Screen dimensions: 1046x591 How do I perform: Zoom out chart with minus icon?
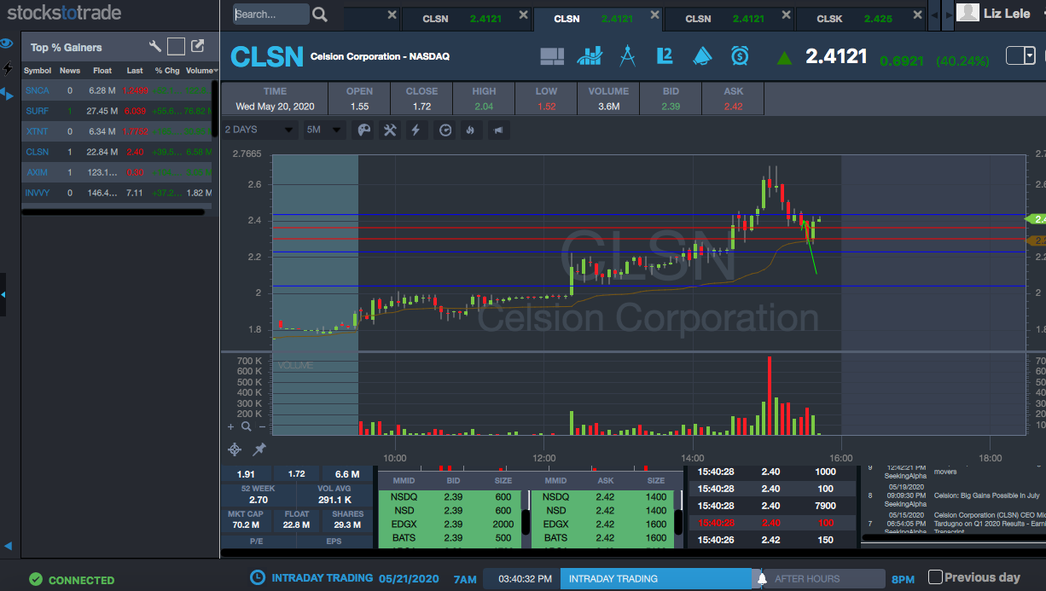(x=262, y=426)
